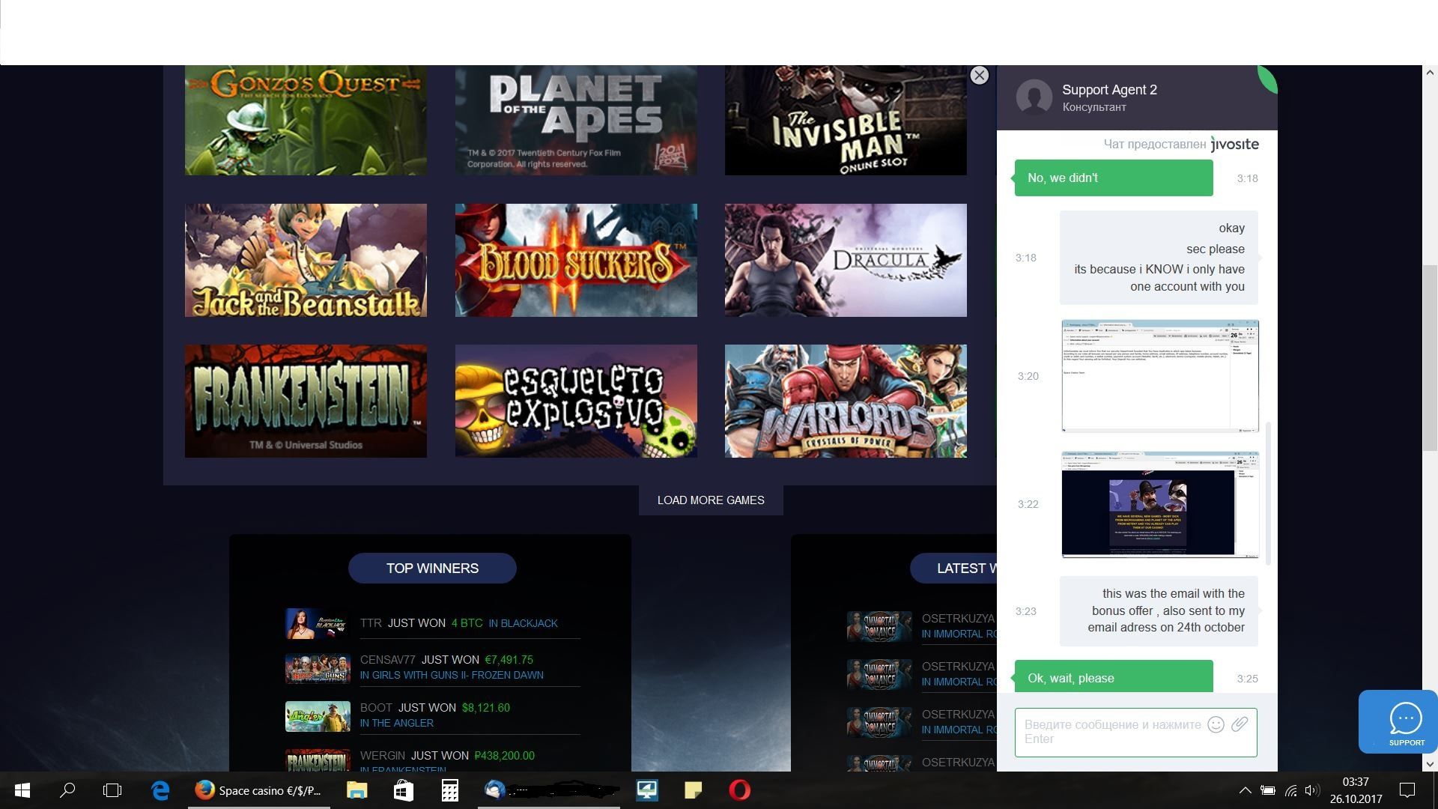
Task: Play Jack and the Beanstalk
Action: pyautogui.click(x=306, y=260)
